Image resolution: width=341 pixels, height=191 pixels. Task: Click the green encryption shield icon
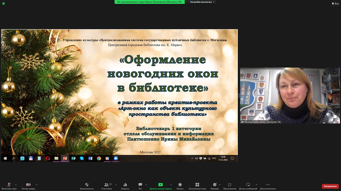point(4,3)
